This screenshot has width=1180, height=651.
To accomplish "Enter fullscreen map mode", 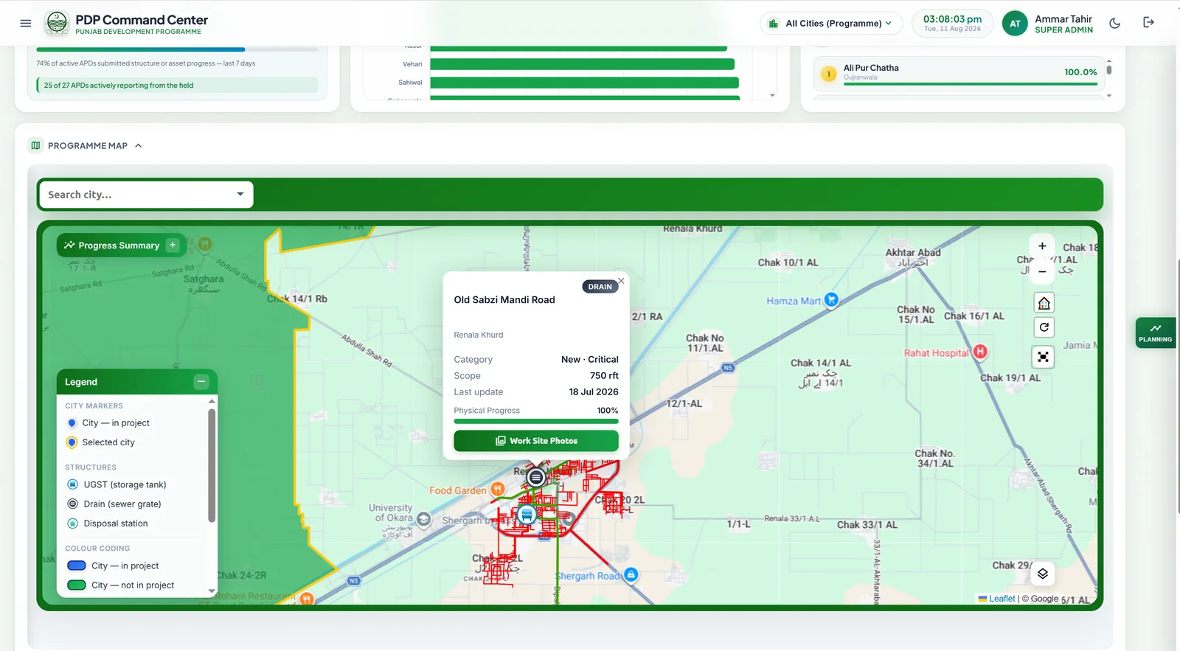I will 1043,358.
